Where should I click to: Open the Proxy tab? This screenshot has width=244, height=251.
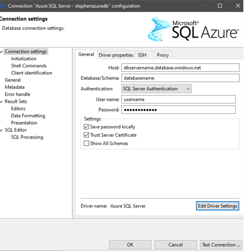coord(163,55)
